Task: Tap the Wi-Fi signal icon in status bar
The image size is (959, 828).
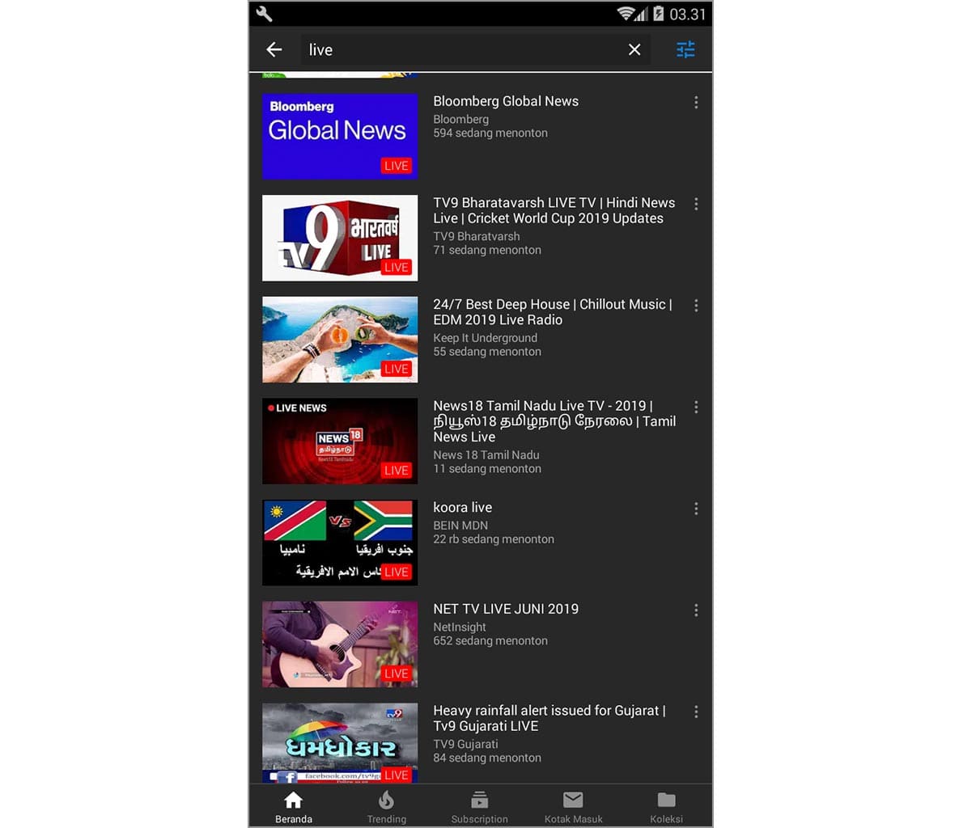Action: (625, 14)
